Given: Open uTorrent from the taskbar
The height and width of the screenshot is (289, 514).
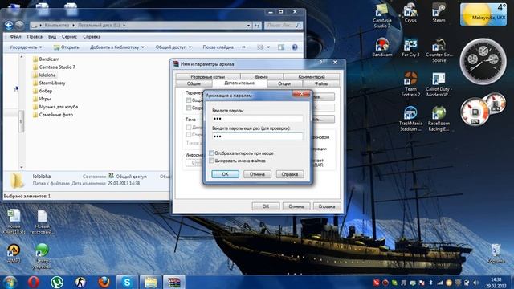Looking at the screenshot, I should pos(57,282).
